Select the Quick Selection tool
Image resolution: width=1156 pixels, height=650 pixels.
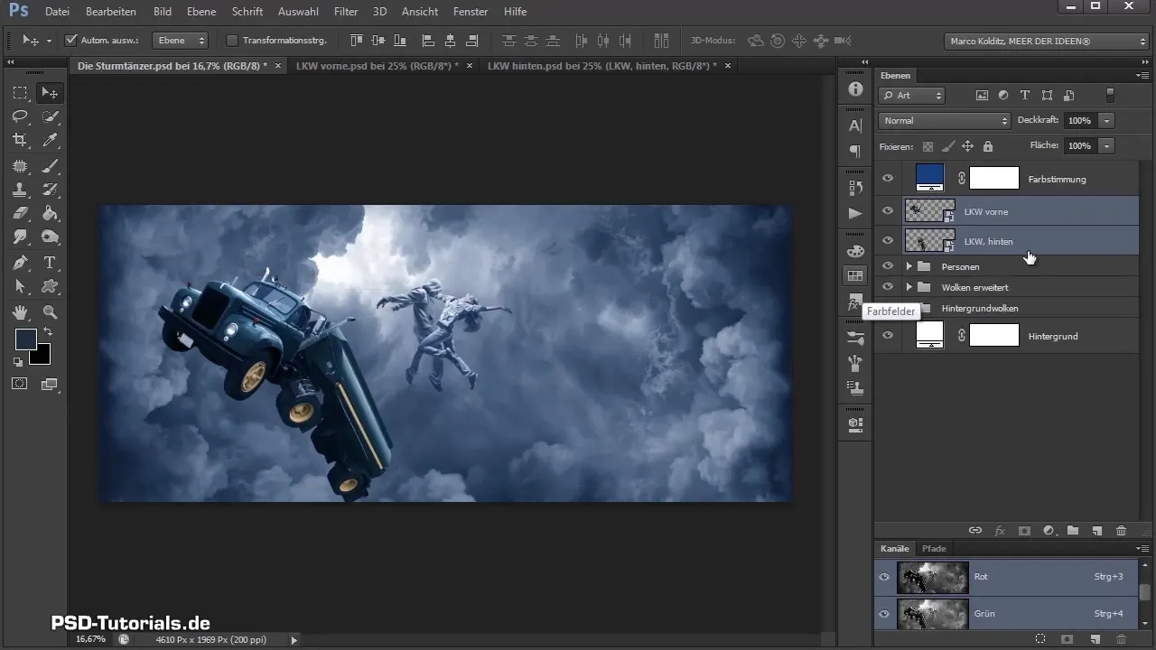coord(50,116)
